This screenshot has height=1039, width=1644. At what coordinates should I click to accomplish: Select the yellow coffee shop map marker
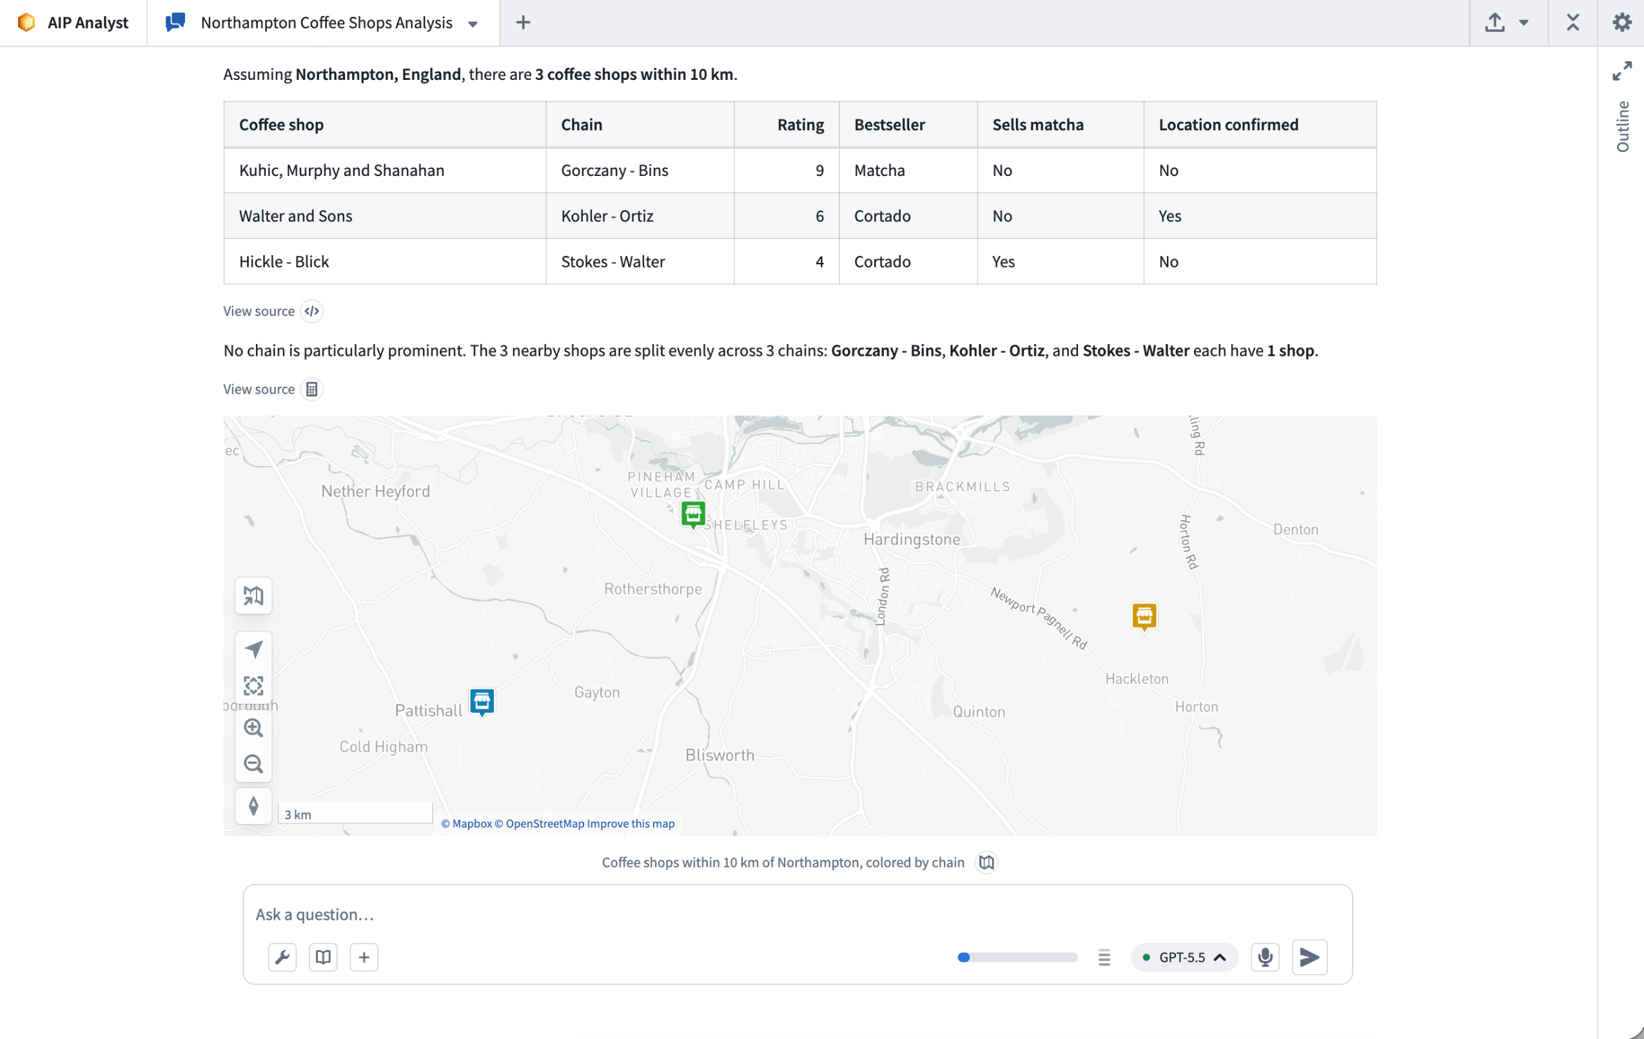1144,616
